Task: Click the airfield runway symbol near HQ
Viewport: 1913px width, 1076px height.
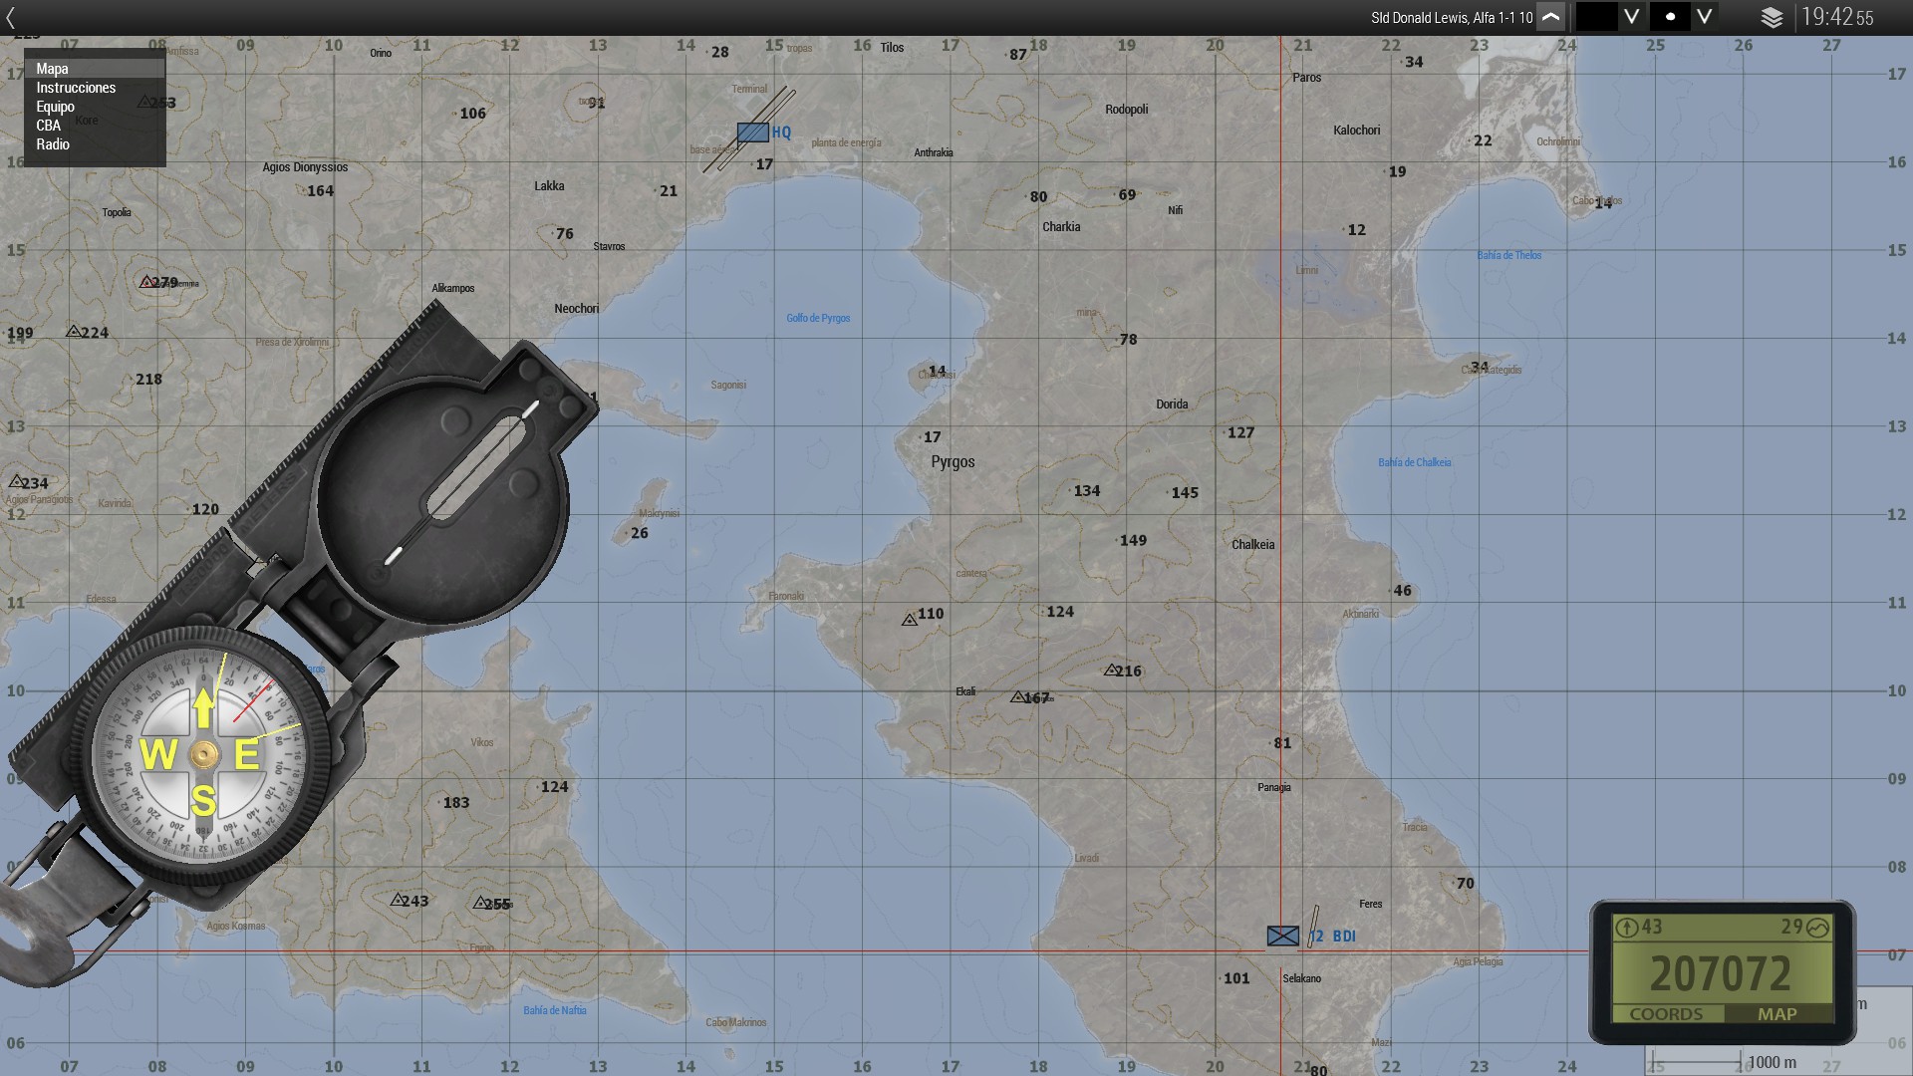Action: click(x=749, y=130)
